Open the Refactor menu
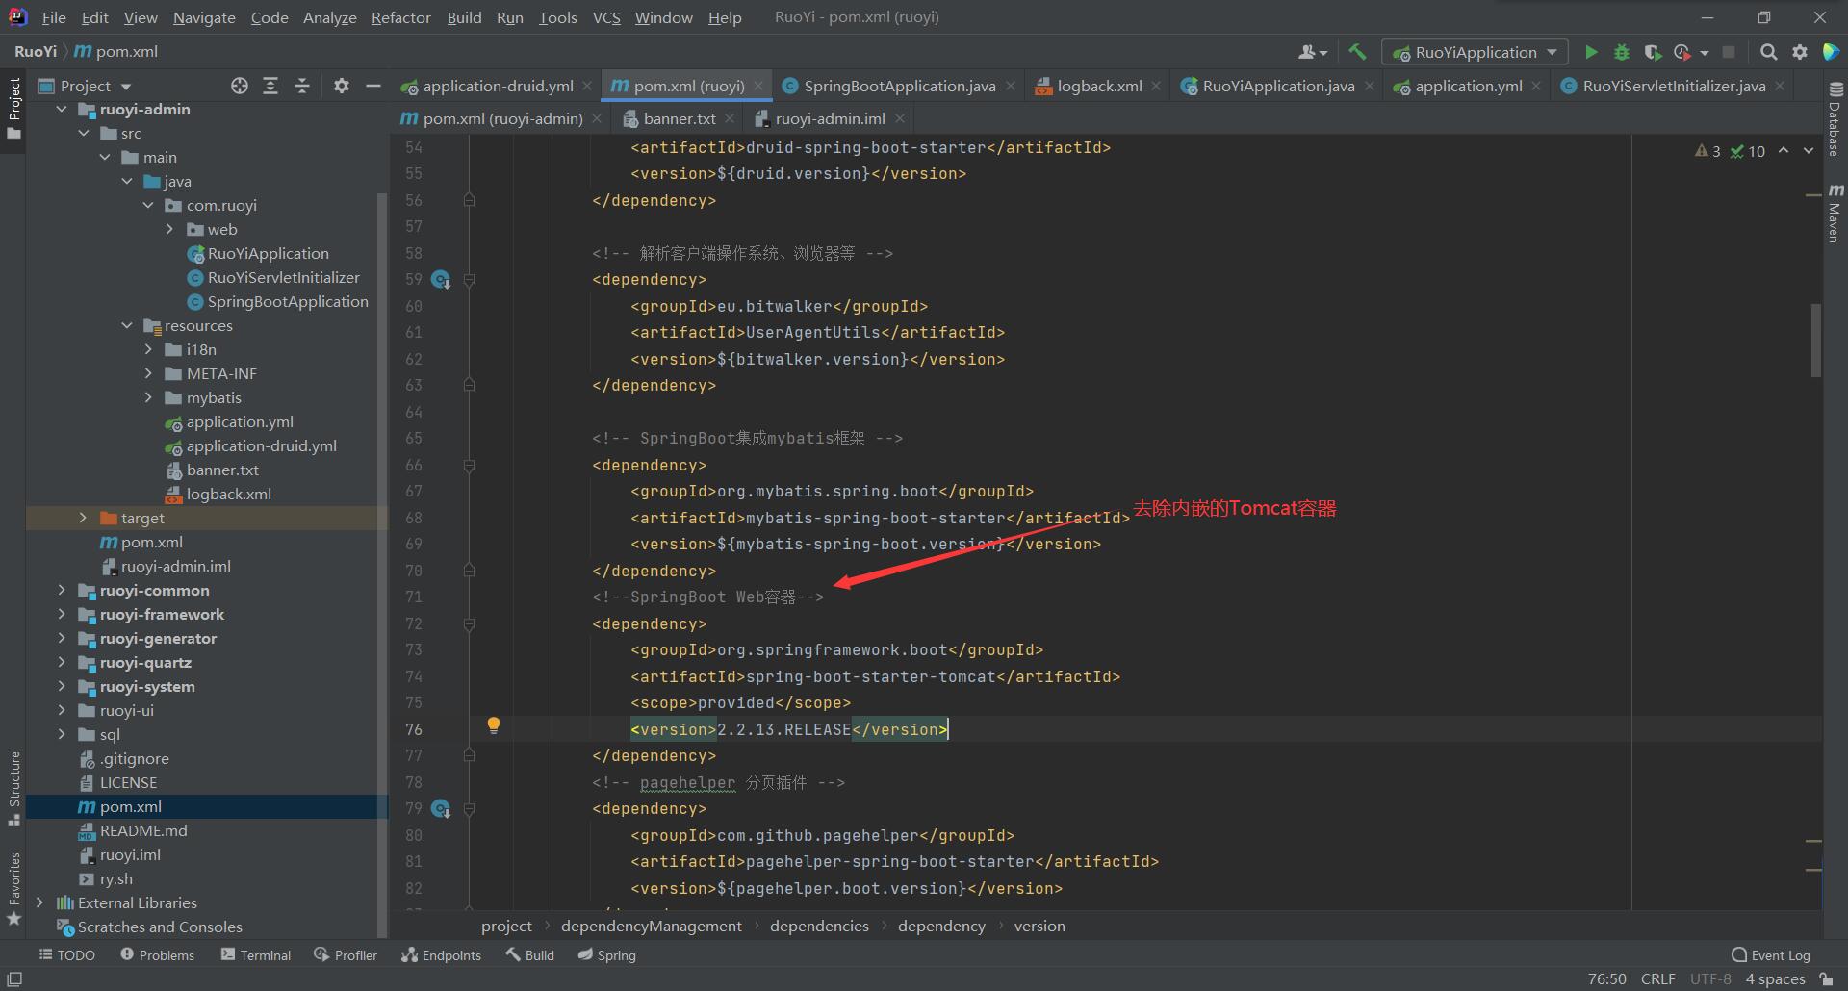Viewport: 1848px width, 991px height. point(400,17)
